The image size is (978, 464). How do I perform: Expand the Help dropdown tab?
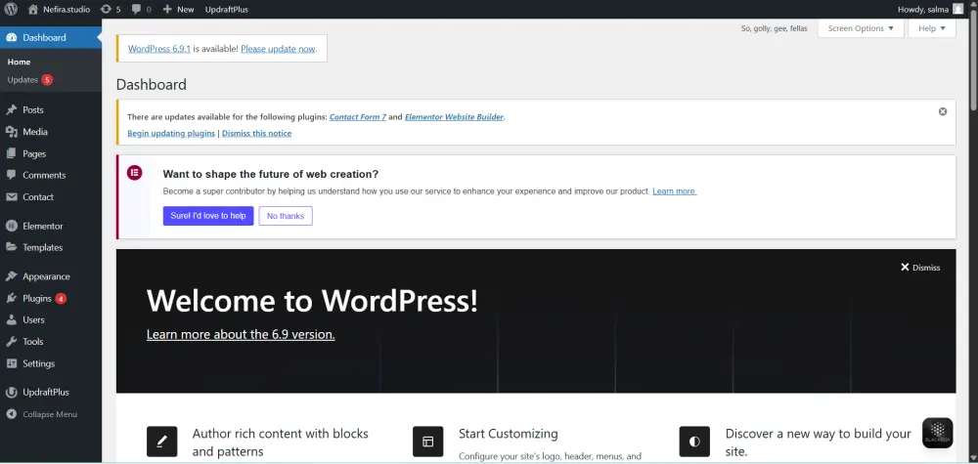click(x=932, y=28)
